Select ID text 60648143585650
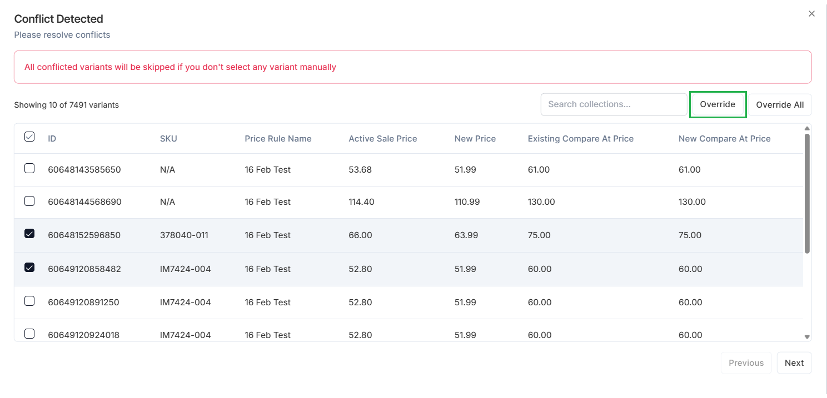The height and width of the screenshot is (398, 827). coord(84,170)
